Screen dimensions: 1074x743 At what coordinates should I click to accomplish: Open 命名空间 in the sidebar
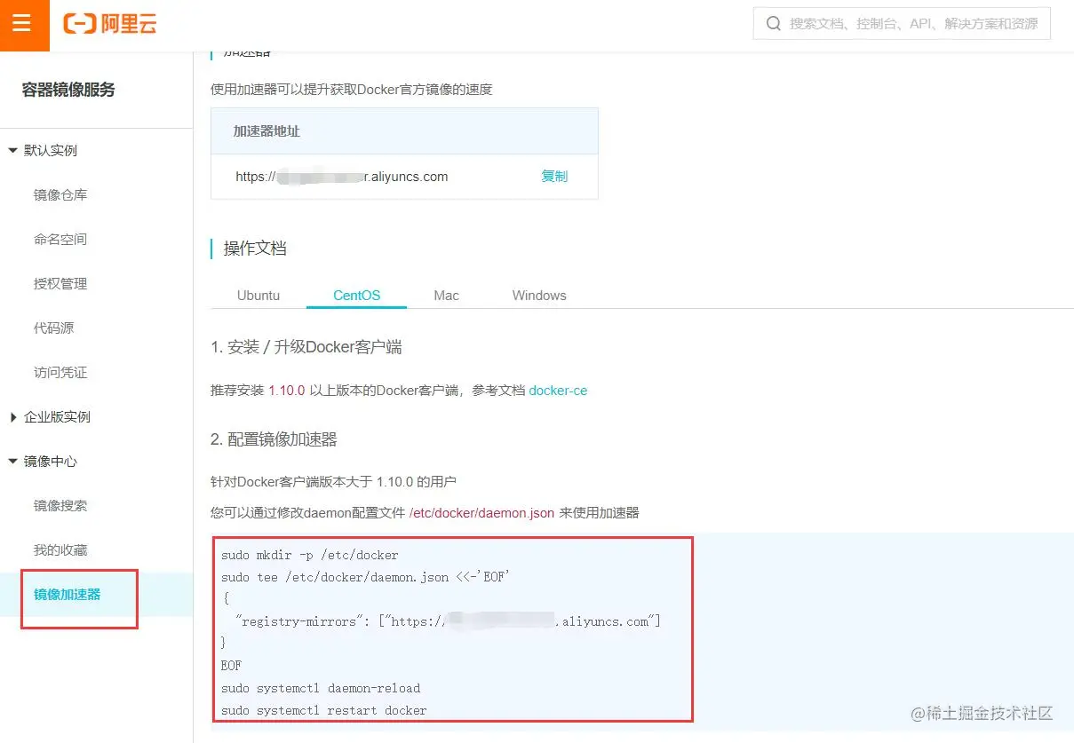coord(60,240)
